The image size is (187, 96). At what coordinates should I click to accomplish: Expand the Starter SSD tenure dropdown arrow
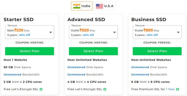click(51, 32)
